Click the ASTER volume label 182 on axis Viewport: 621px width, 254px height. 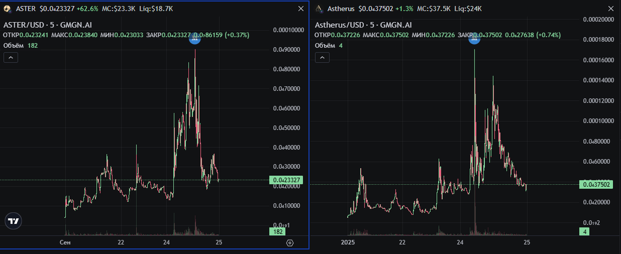279,232
